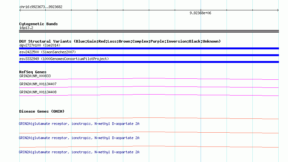Open the esv2422500 (SimonSanchez2007) variant label

point(48,52)
